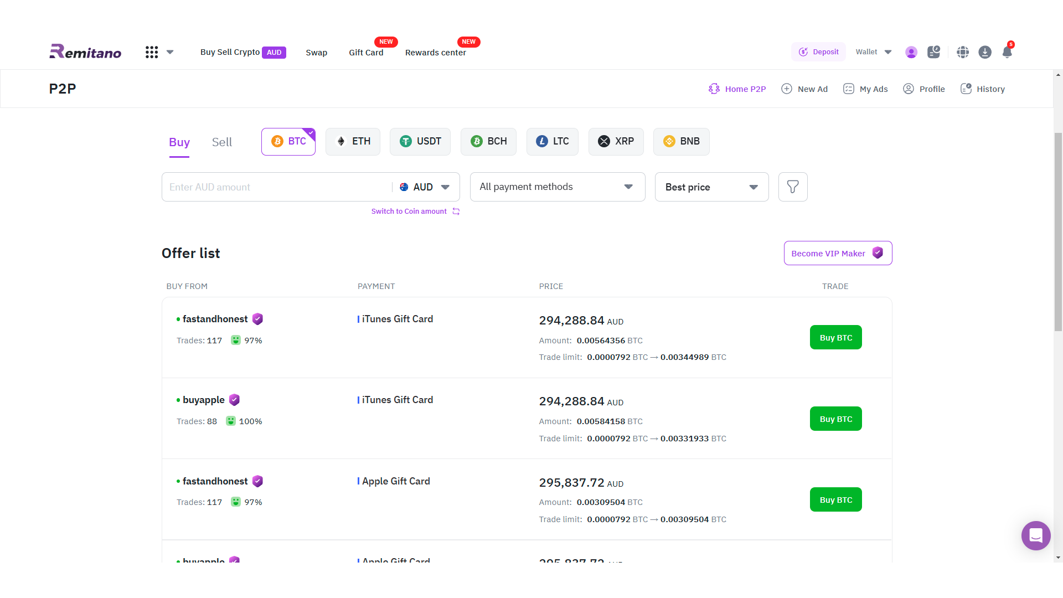Click verified shield beside fastandhonest iTunes offer

click(x=257, y=319)
